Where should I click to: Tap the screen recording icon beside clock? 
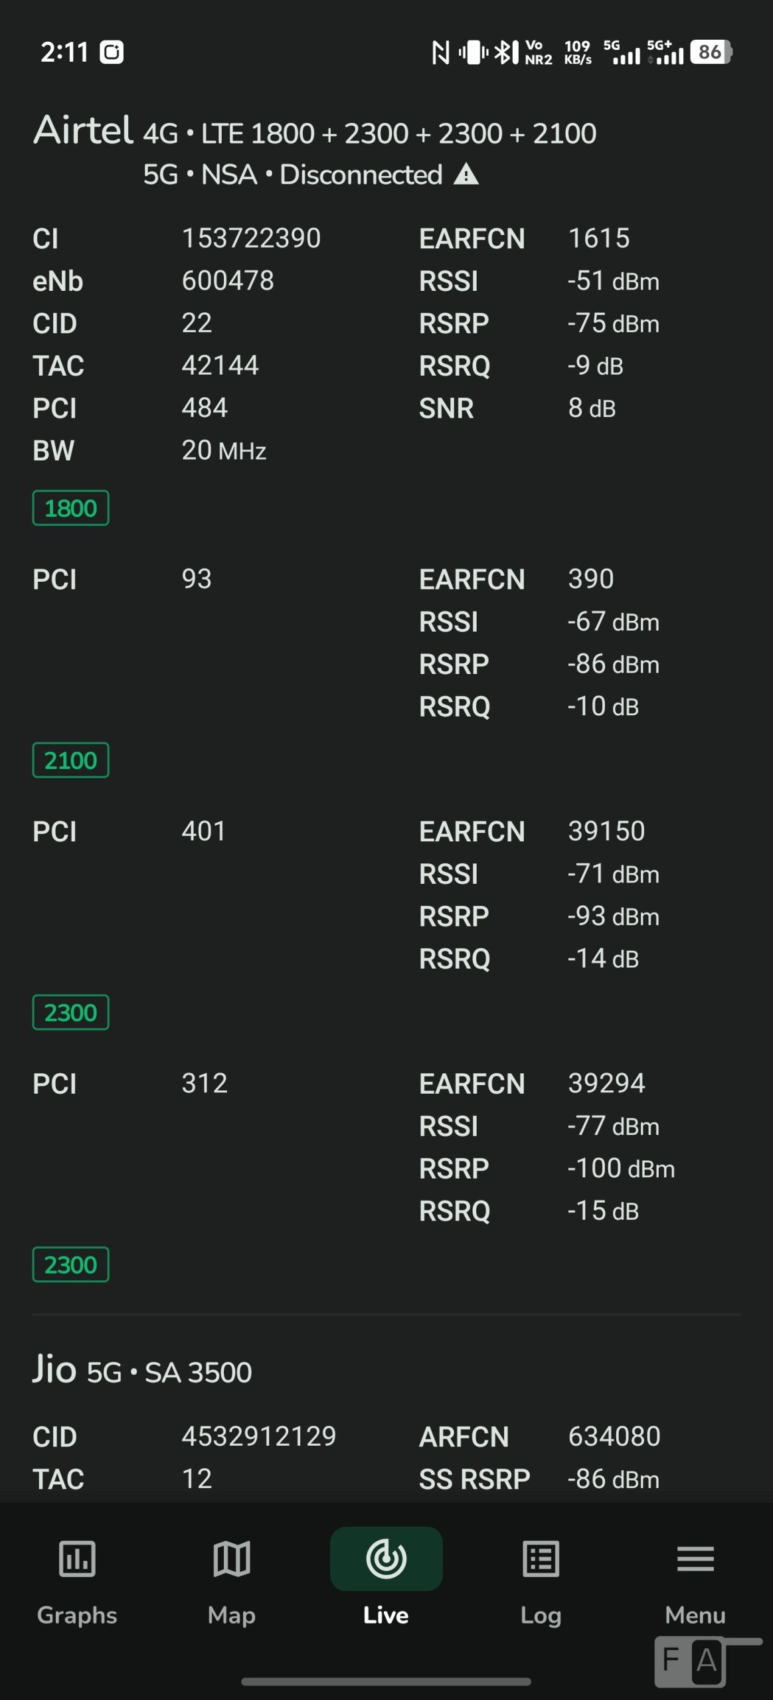click(112, 52)
